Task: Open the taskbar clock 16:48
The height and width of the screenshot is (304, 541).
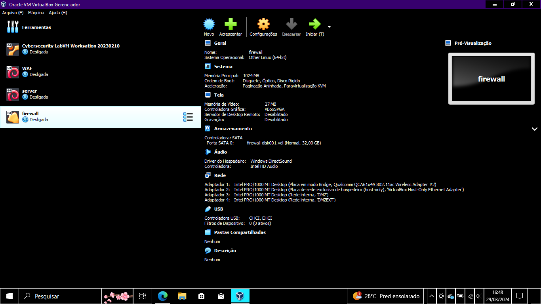Action: (x=497, y=296)
